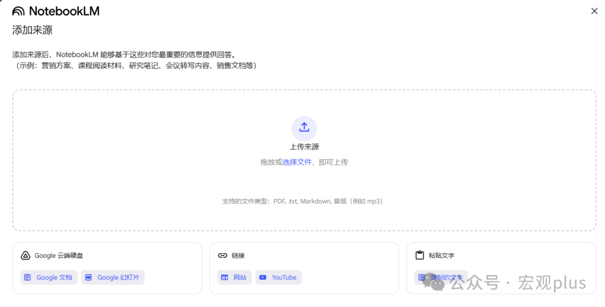Image resolution: width=605 pixels, height=307 pixels.
Task: Open the 选择文件 link
Action: click(x=297, y=162)
